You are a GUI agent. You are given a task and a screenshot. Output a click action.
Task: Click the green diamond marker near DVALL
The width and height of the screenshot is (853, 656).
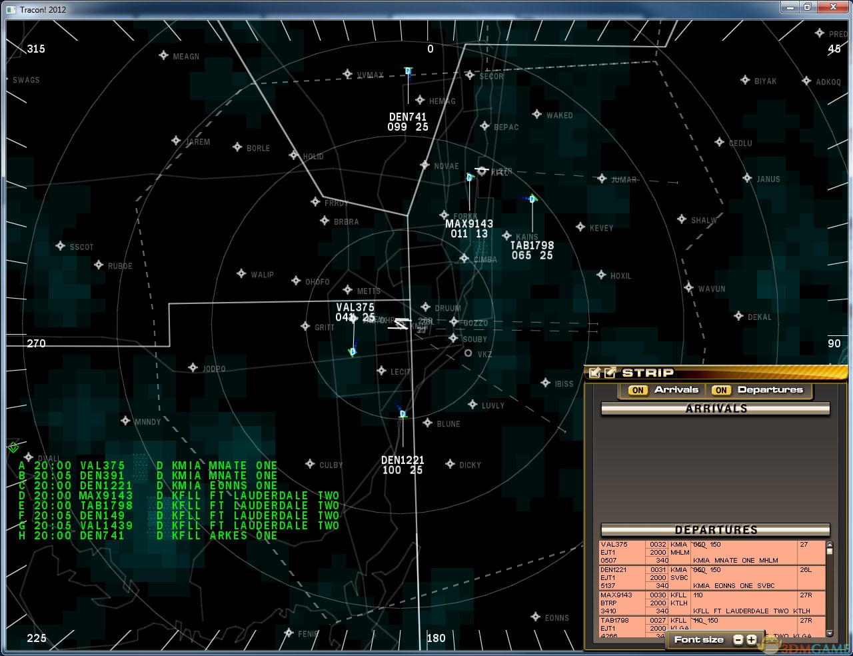point(13,447)
